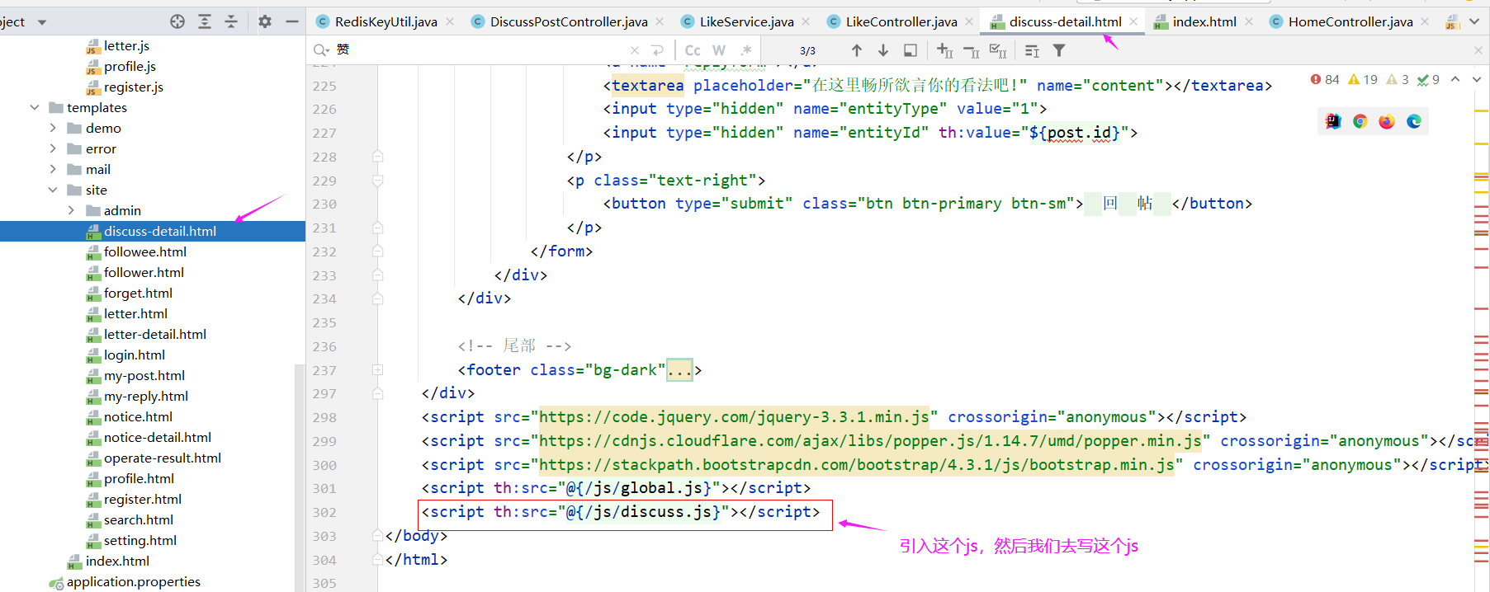Expand the demo folder
The width and height of the screenshot is (1490, 592).
[53, 128]
